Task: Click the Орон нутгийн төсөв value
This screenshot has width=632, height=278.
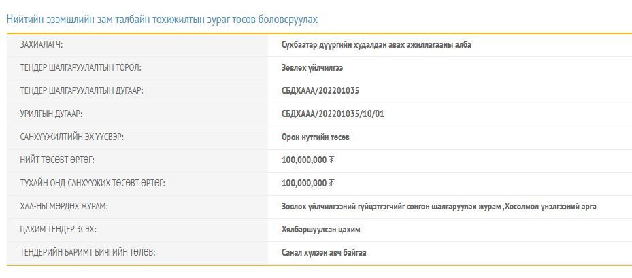Action: 316,137
